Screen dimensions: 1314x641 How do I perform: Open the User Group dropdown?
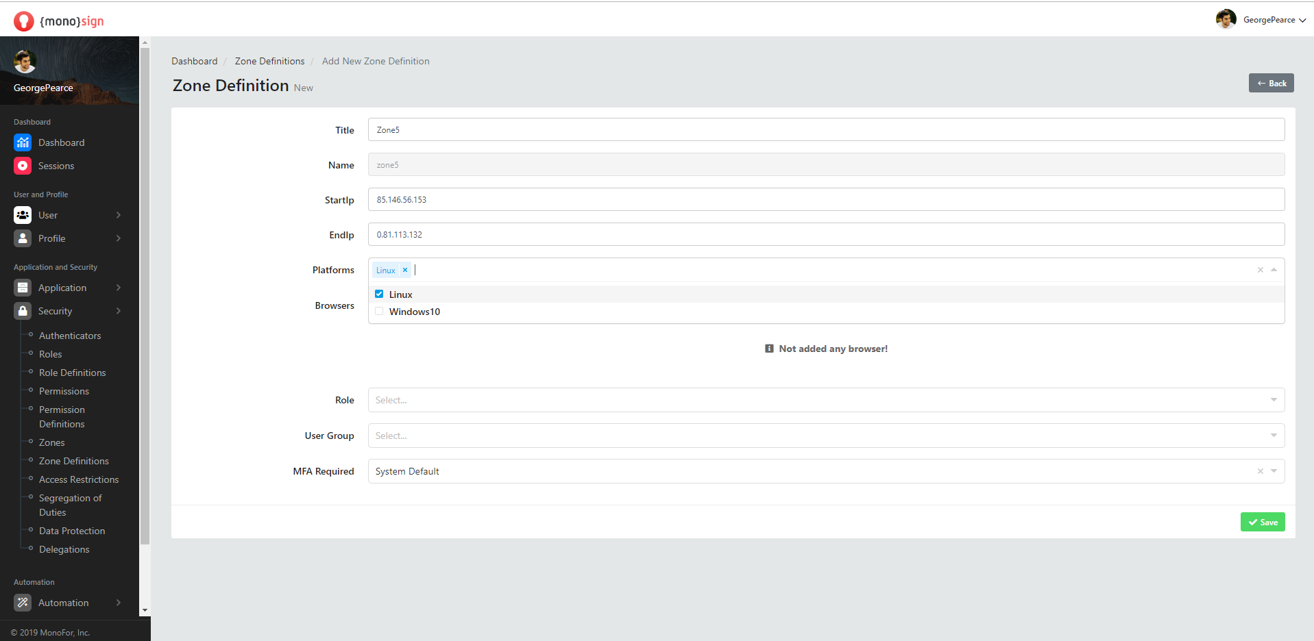[x=825, y=436]
